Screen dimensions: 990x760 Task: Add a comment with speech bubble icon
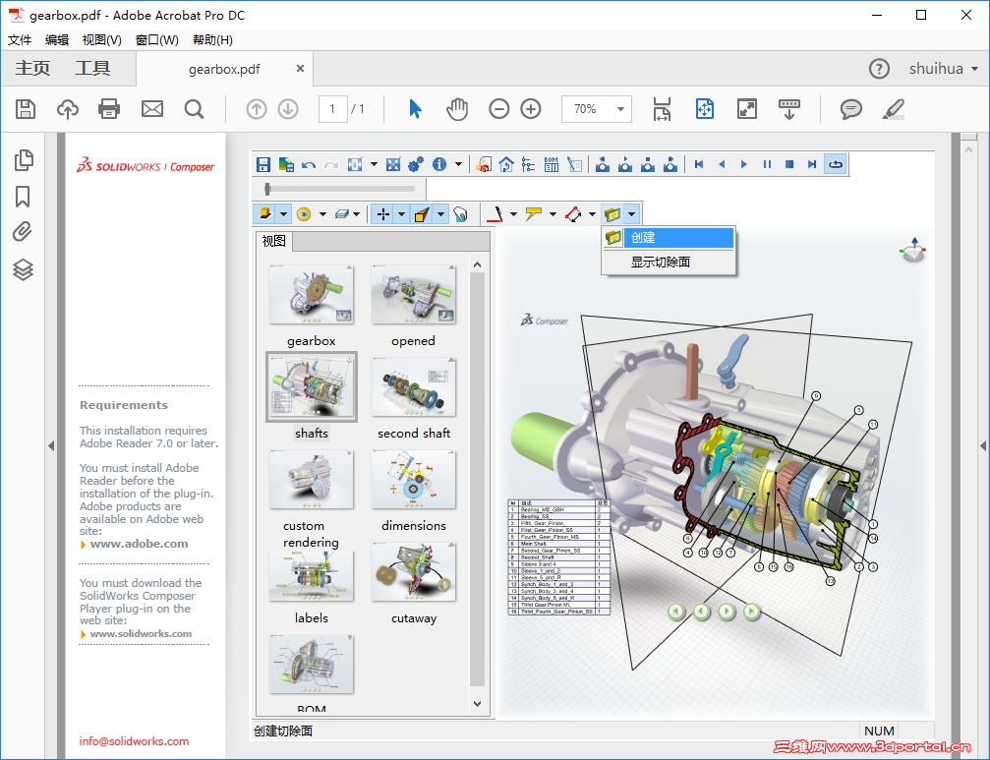pos(851,109)
